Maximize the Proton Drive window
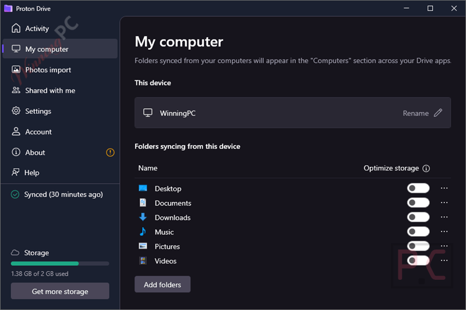The width and height of the screenshot is (466, 310). pyautogui.click(x=430, y=8)
